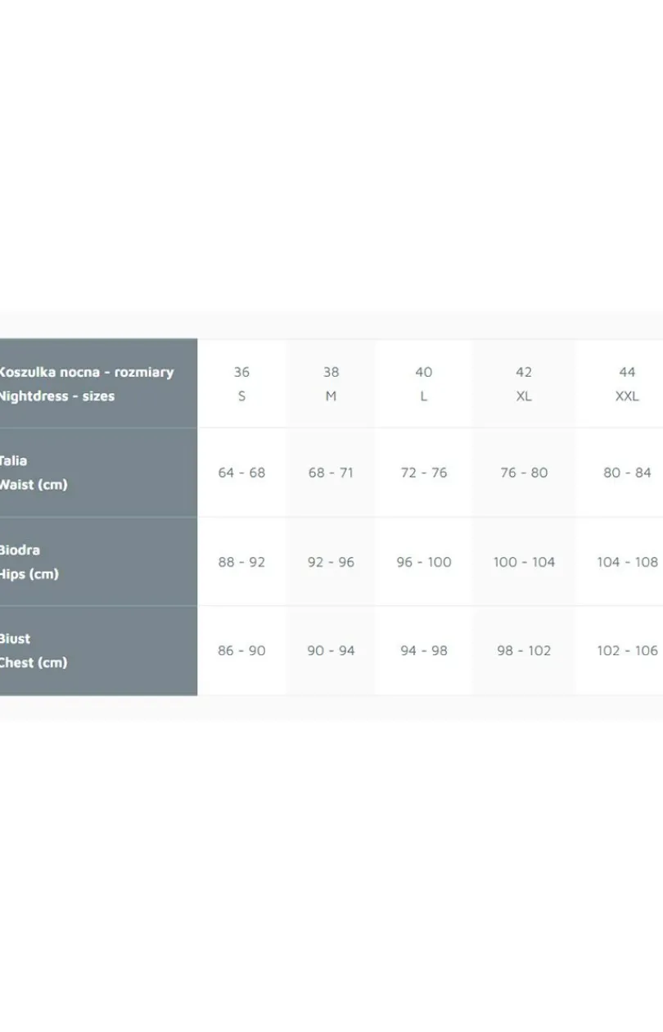Click the hips value 96 - 100

pyautogui.click(x=423, y=562)
